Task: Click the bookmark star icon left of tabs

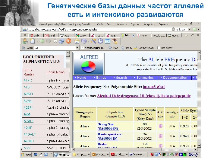Action: pyautogui.click(x=25, y=35)
